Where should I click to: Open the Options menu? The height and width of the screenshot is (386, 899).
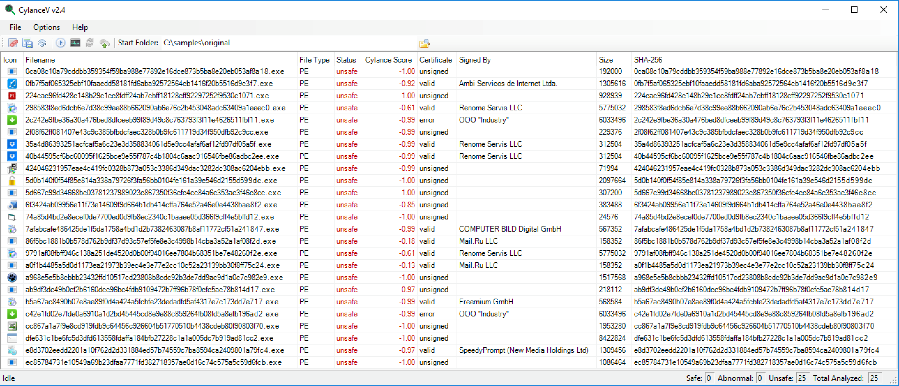coord(46,27)
